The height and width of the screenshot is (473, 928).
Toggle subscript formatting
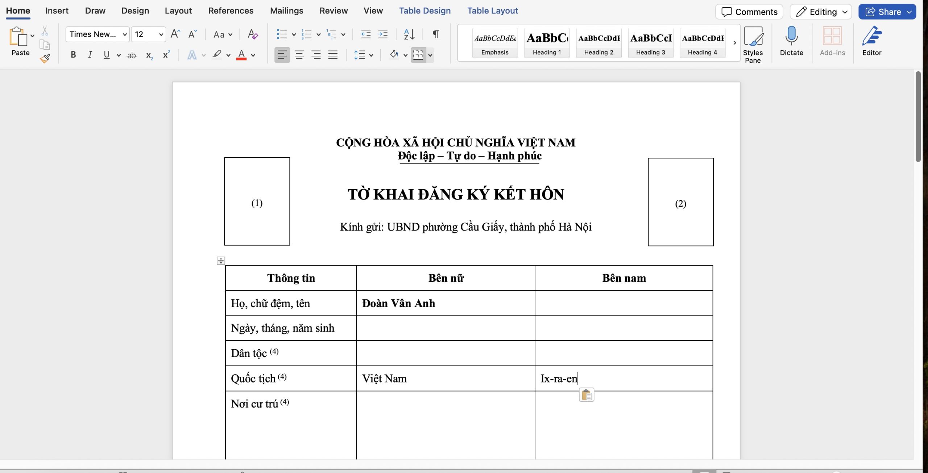(149, 55)
